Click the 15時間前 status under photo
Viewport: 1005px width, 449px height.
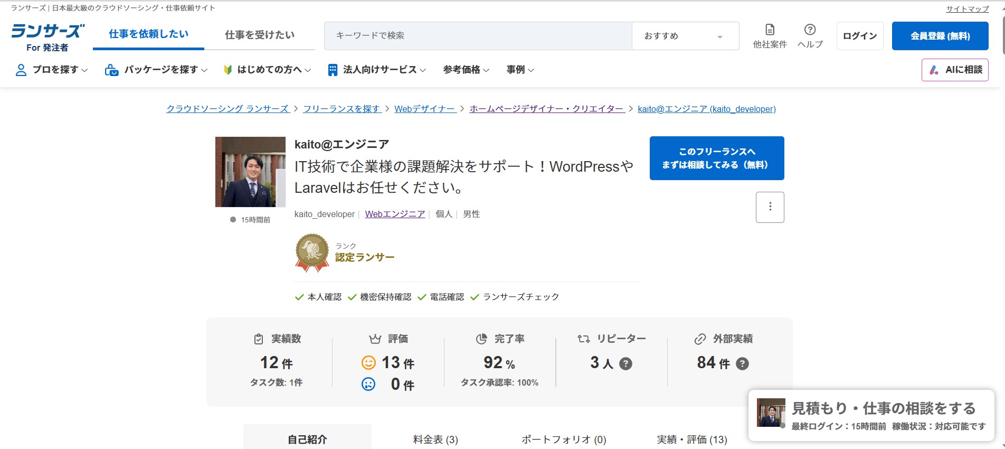[x=255, y=220]
